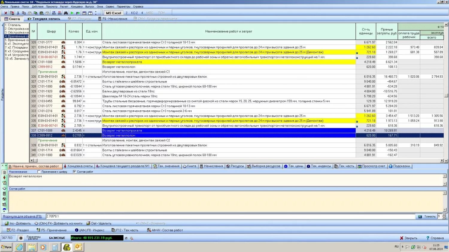Click the book icon in bottom left sidebar
The width and height of the screenshot is (449, 252).
(4, 188)
